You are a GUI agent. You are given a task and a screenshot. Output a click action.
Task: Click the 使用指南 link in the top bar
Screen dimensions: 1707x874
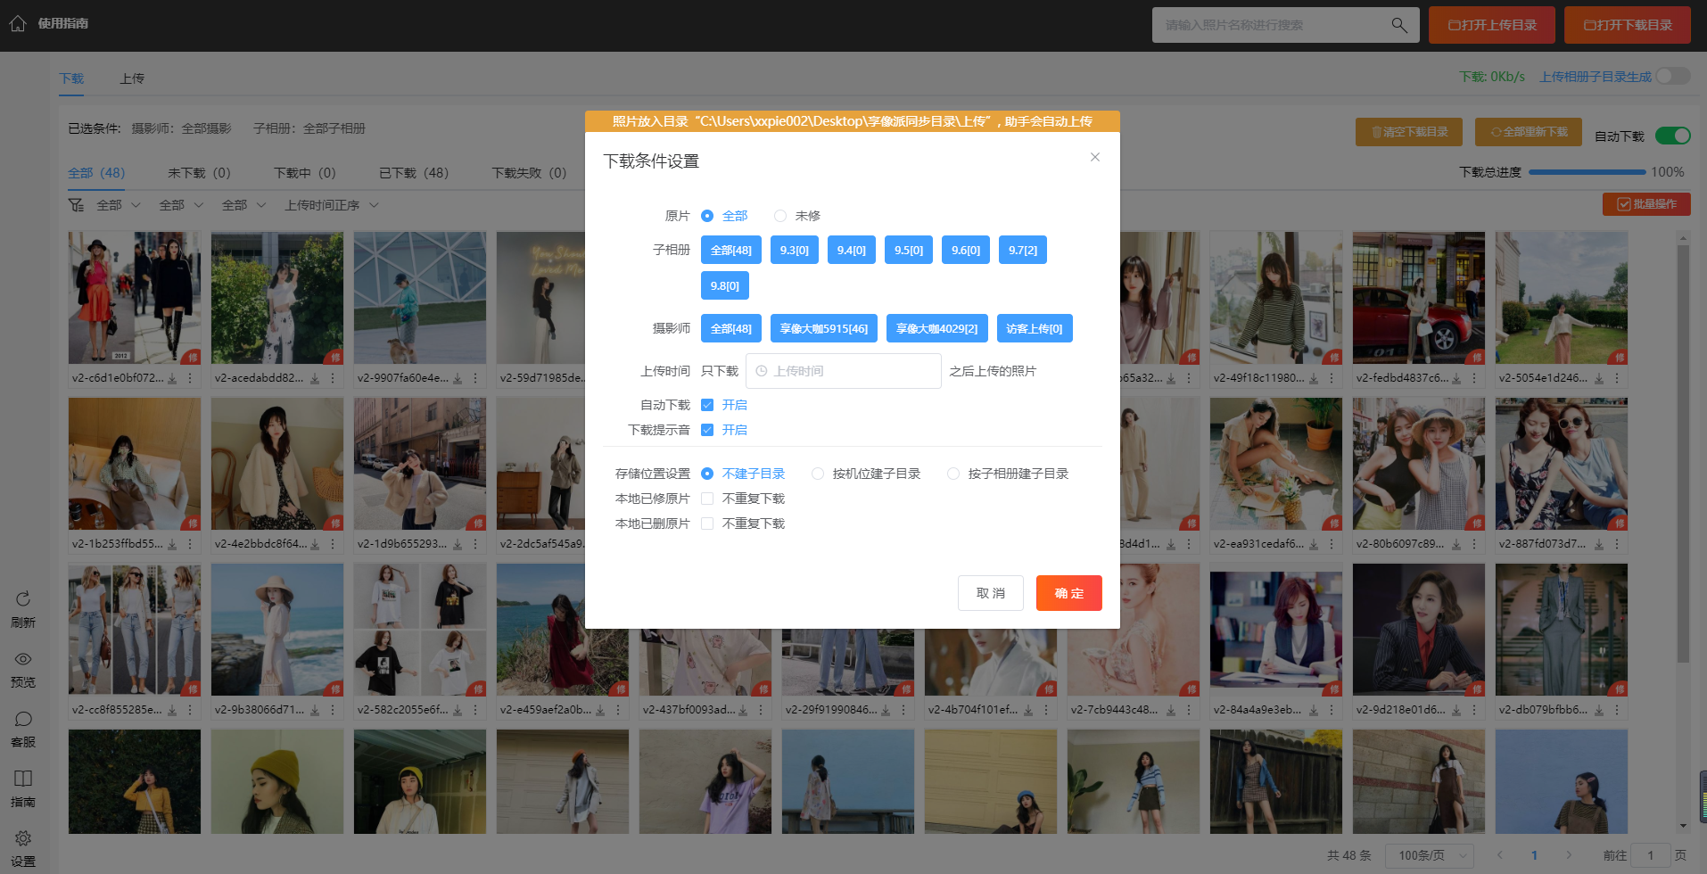(x=63, y=23)
